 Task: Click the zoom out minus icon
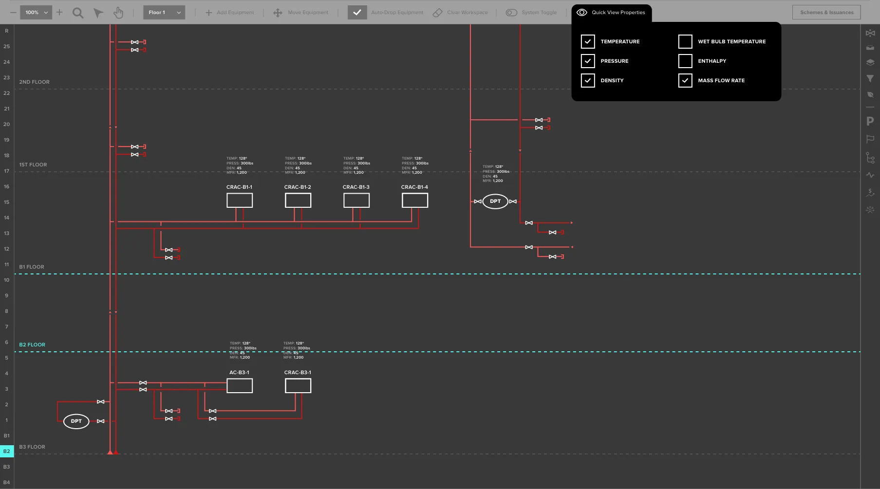click(13, 12)
